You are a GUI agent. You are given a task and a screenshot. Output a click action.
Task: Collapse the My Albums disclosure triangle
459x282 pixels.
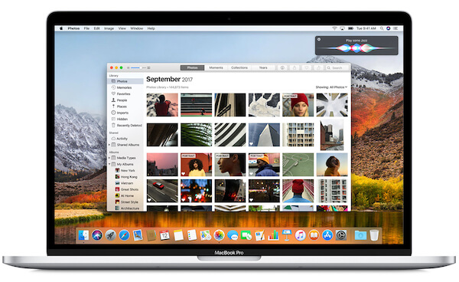pyautogui.click(x=109, y=164)
